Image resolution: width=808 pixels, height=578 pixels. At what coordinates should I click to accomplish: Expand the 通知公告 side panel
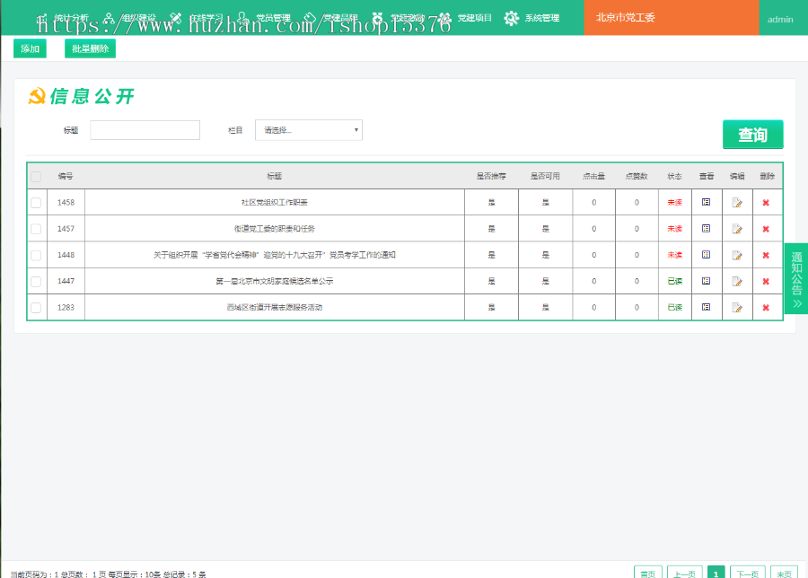[796, 278]
